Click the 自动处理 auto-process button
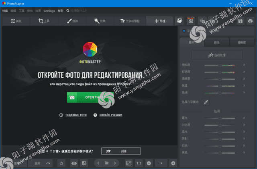257x169 pixels. click(x=217, y=55)
